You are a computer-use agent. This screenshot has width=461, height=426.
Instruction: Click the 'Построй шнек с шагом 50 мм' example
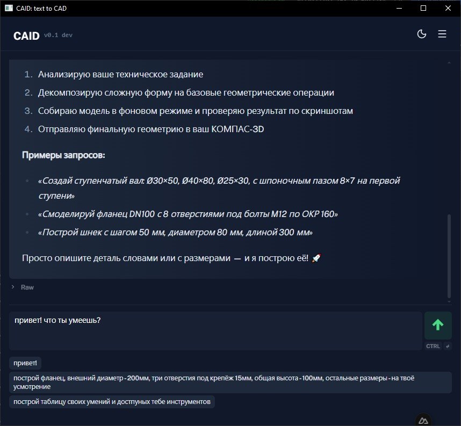pos(175,232)
